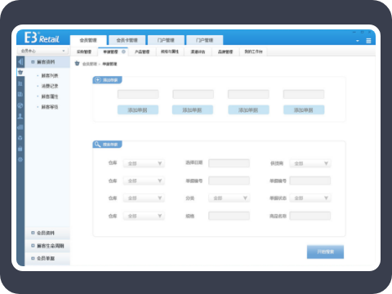Click the plus icon on 添加单据 header
The image size is (392, 294).
pos(97,80)
